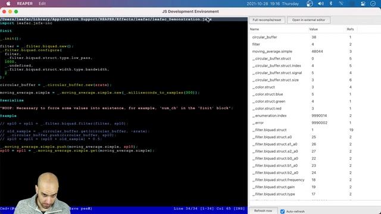Select the _filter.biquad.struct.b0_a0 row
This screenshot has height=214, width=381.
(x=315, y=159)
